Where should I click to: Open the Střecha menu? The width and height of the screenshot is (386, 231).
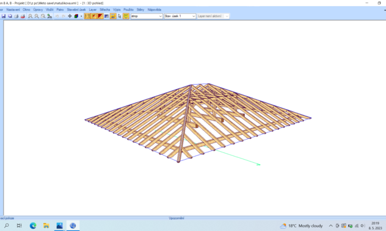pyautogui.click(x=104, y=10)
